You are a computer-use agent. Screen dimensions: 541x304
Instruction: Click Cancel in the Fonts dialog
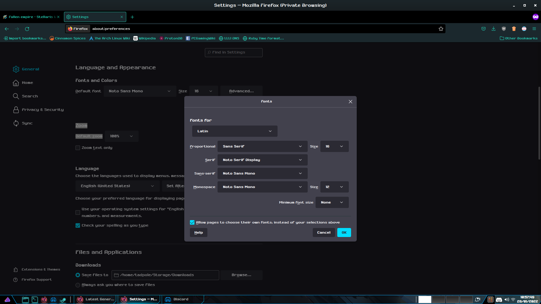[324, 233]
